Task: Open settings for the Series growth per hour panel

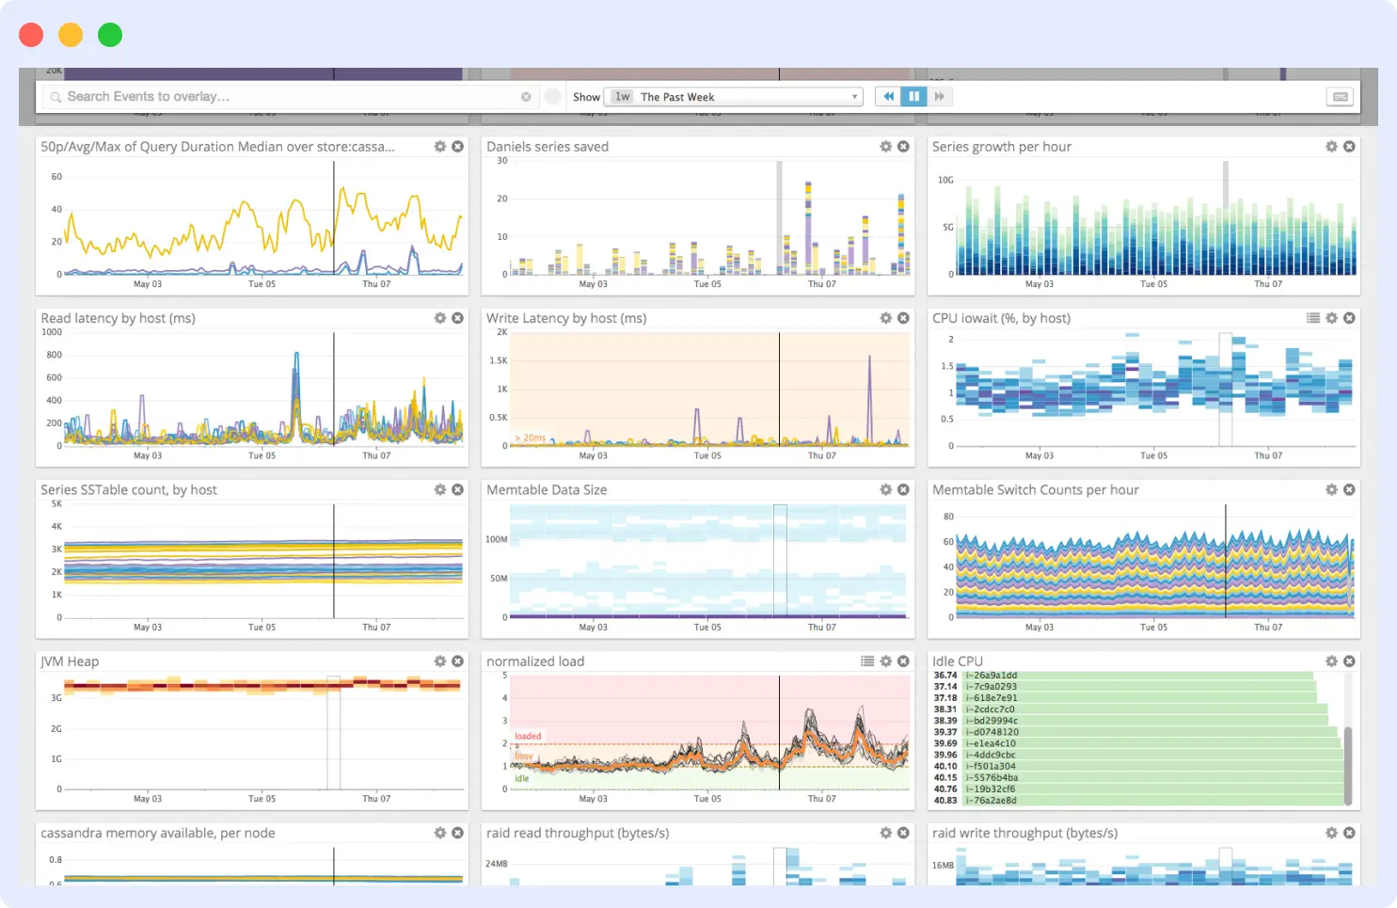Action: click(1330, 147)
